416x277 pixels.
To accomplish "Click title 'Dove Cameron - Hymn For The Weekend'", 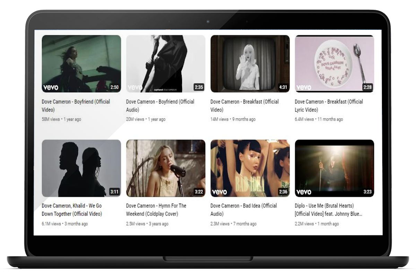I will 157,210.
